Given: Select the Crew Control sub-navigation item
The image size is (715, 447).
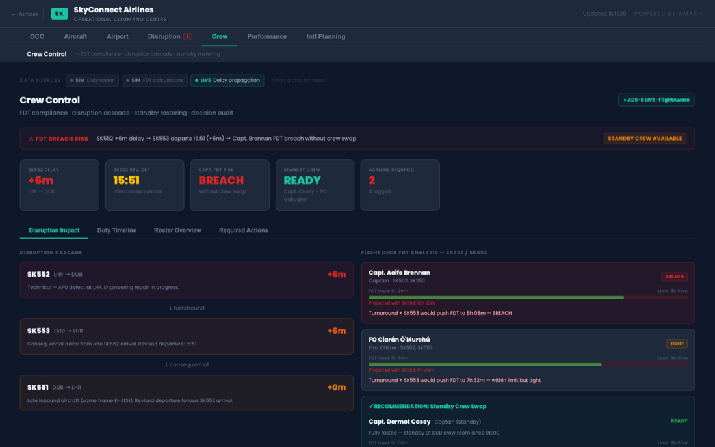Looking at the screenshot, I should pos(47,54).
